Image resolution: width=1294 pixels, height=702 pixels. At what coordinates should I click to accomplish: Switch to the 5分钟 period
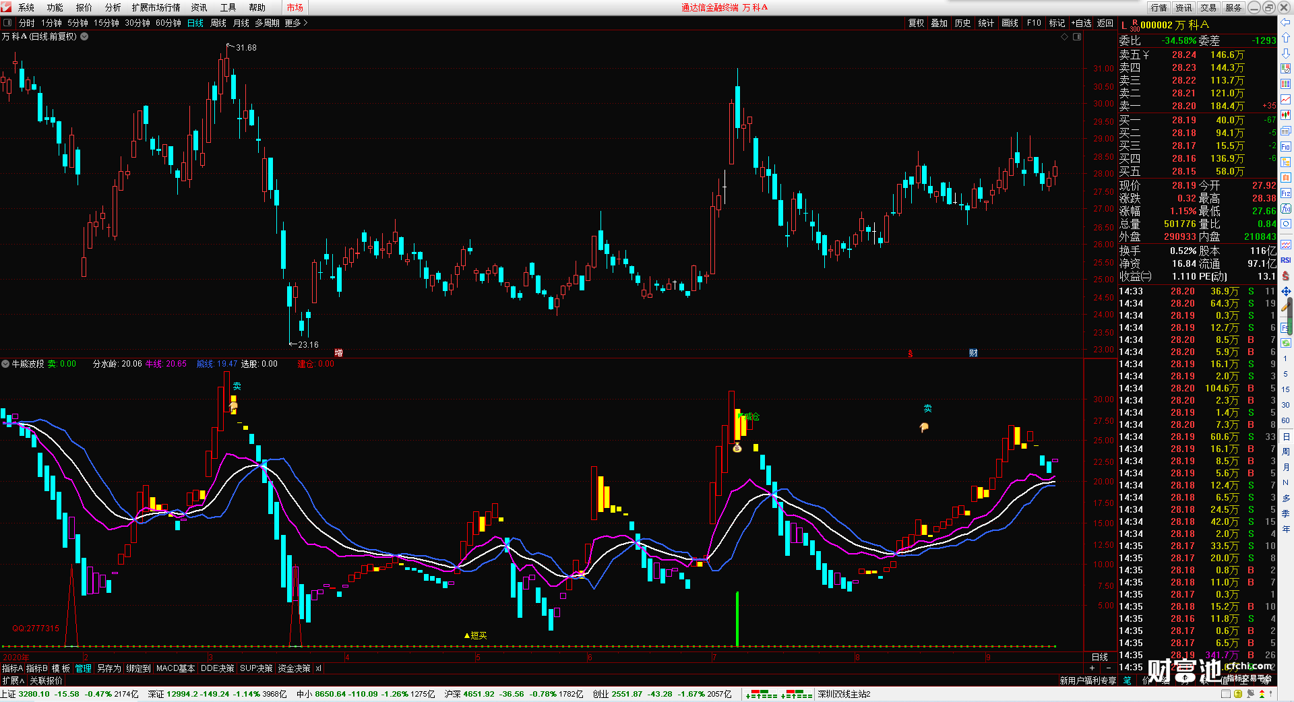click(x=78, y=23)
